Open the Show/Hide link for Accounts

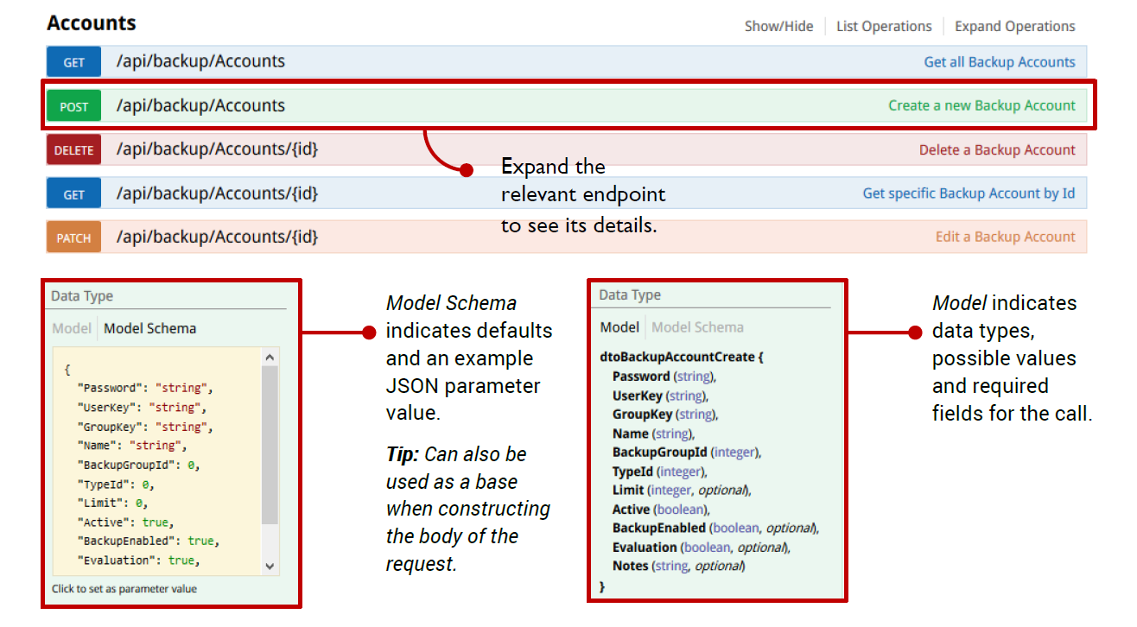point(778,26)
